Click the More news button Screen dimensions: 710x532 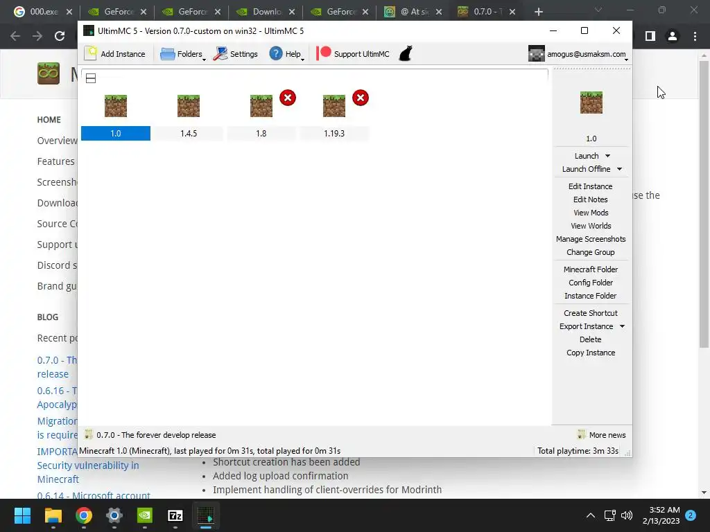(x=602, y=435)
